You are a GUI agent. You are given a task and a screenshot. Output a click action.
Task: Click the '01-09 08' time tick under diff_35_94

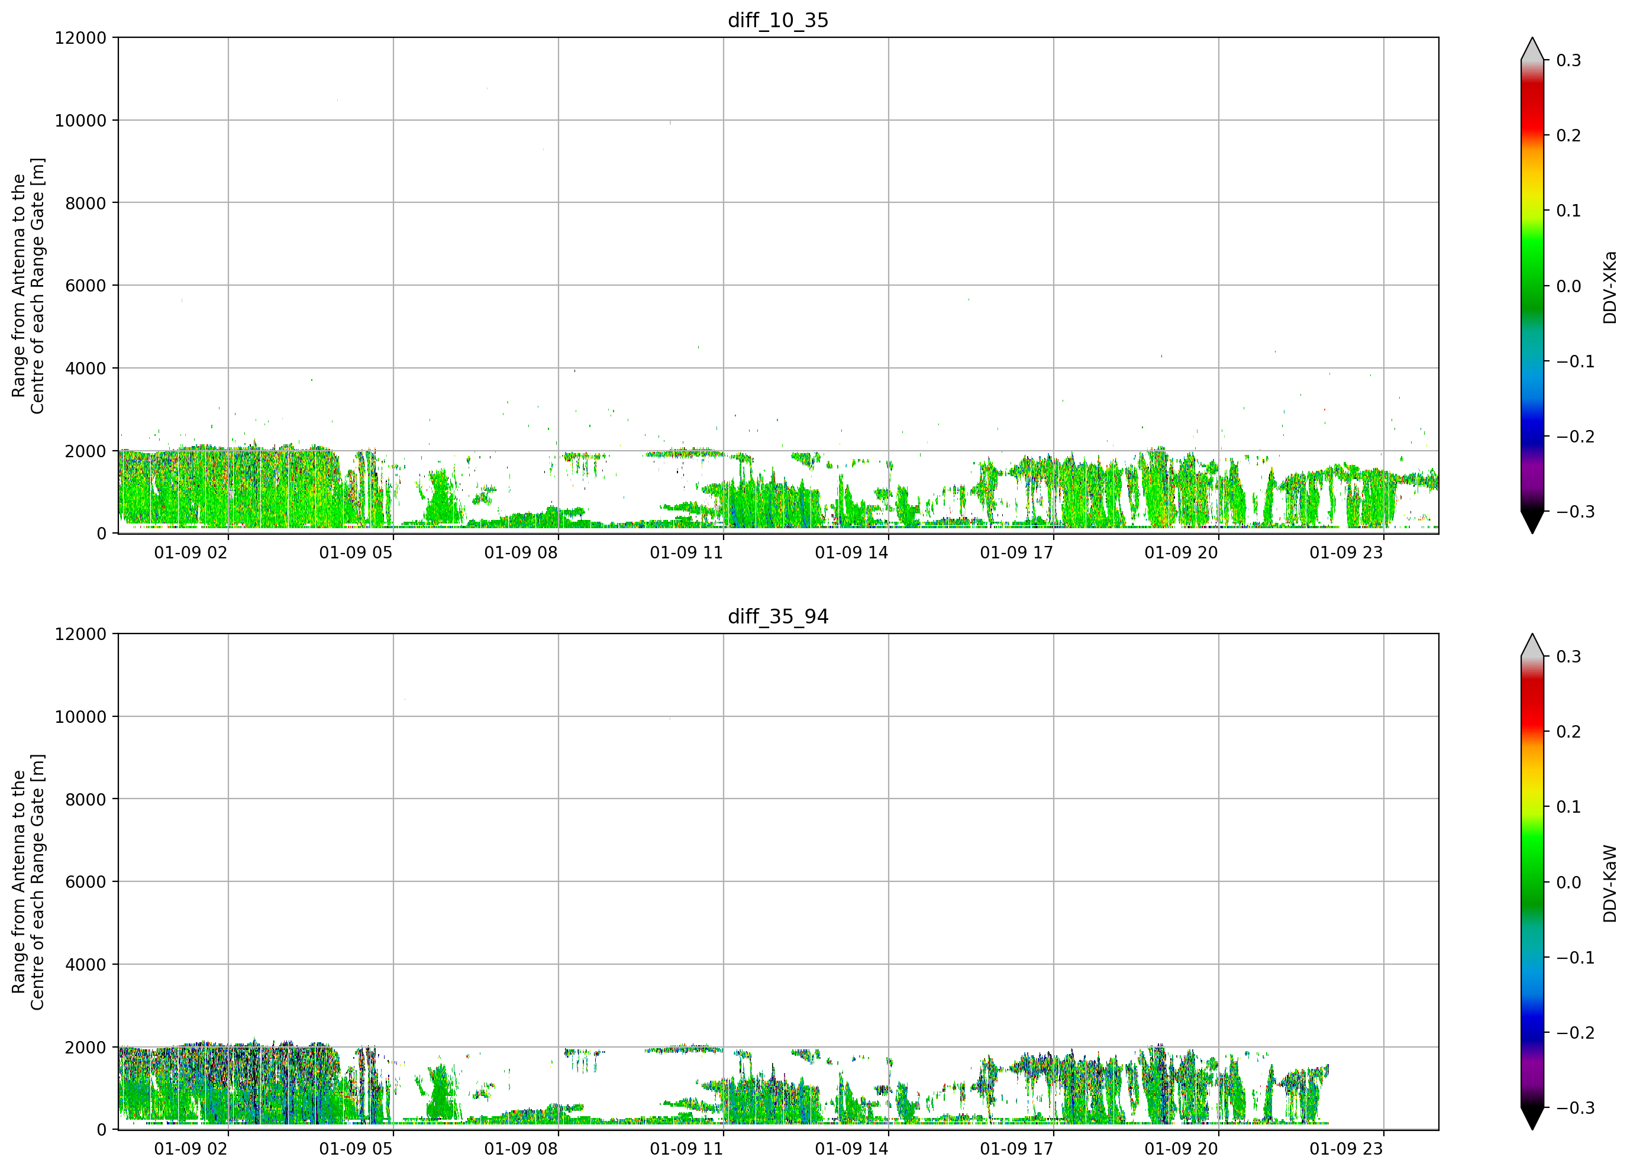521,1149
